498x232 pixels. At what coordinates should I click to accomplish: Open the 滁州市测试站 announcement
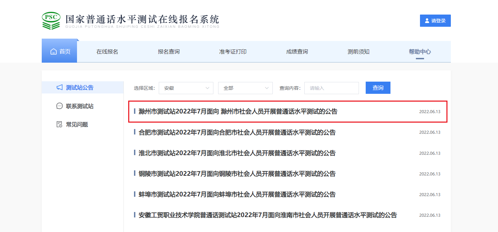(x=238, y=111)
